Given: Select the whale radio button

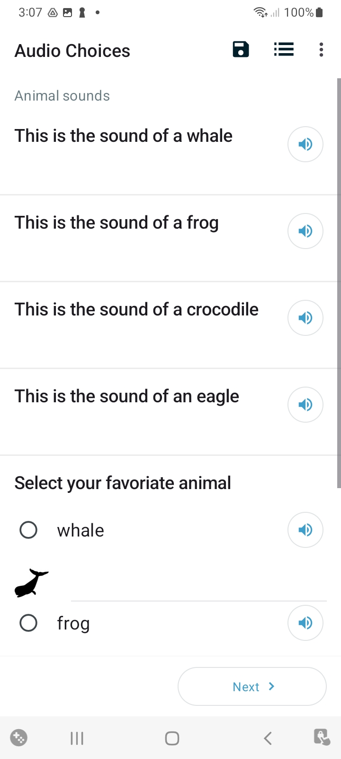Looking at the screenshot, I should 28,530.
